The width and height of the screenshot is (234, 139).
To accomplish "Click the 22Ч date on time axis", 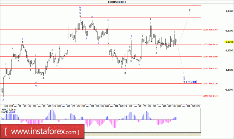I will click(198, 106).
